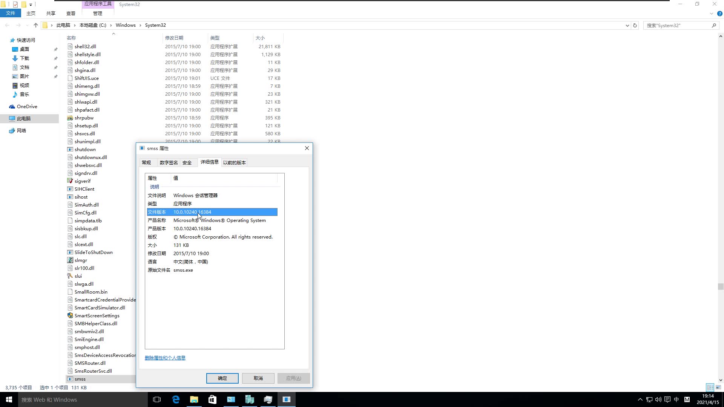Image resolution: width=724 pixels, height=407 pixels.
Task: Click the taskbar clock and date
Action: pyautogui.click(x=708, y=399)
